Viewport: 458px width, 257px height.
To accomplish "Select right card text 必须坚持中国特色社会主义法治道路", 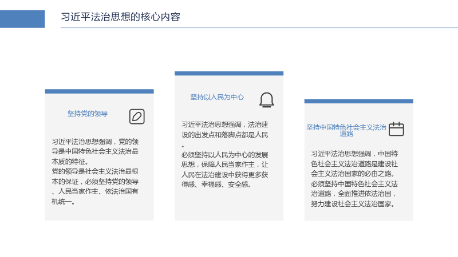I will pos(354,189).
